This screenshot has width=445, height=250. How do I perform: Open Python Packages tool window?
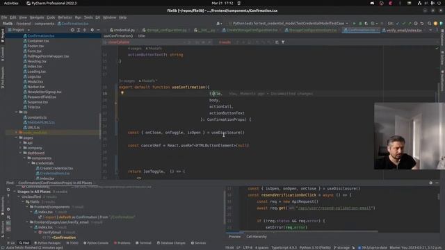point(47,243)
